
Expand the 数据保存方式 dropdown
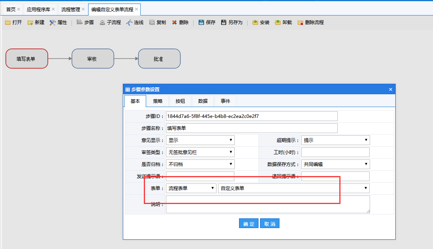[x=335, y=164]
